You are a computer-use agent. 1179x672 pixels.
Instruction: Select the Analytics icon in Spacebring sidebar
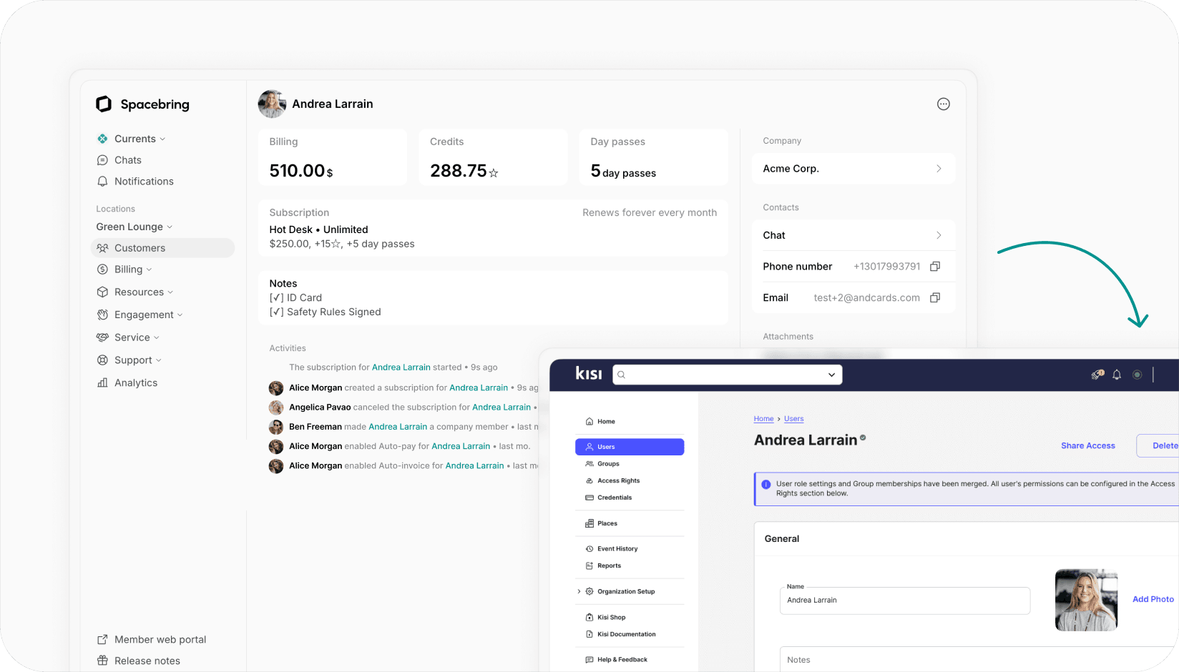point(102,382)
